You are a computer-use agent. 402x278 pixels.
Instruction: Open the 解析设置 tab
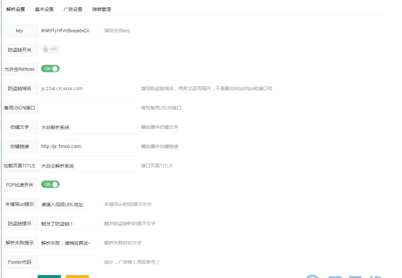tap(16, 9)
